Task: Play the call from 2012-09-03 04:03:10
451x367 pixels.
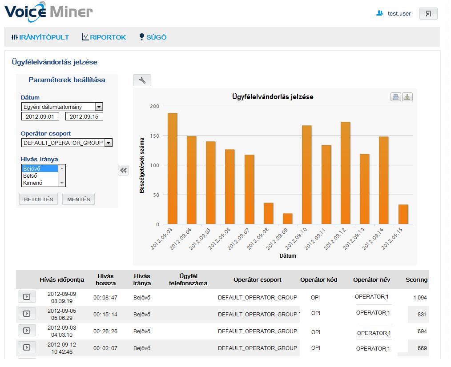Action: 27,331
